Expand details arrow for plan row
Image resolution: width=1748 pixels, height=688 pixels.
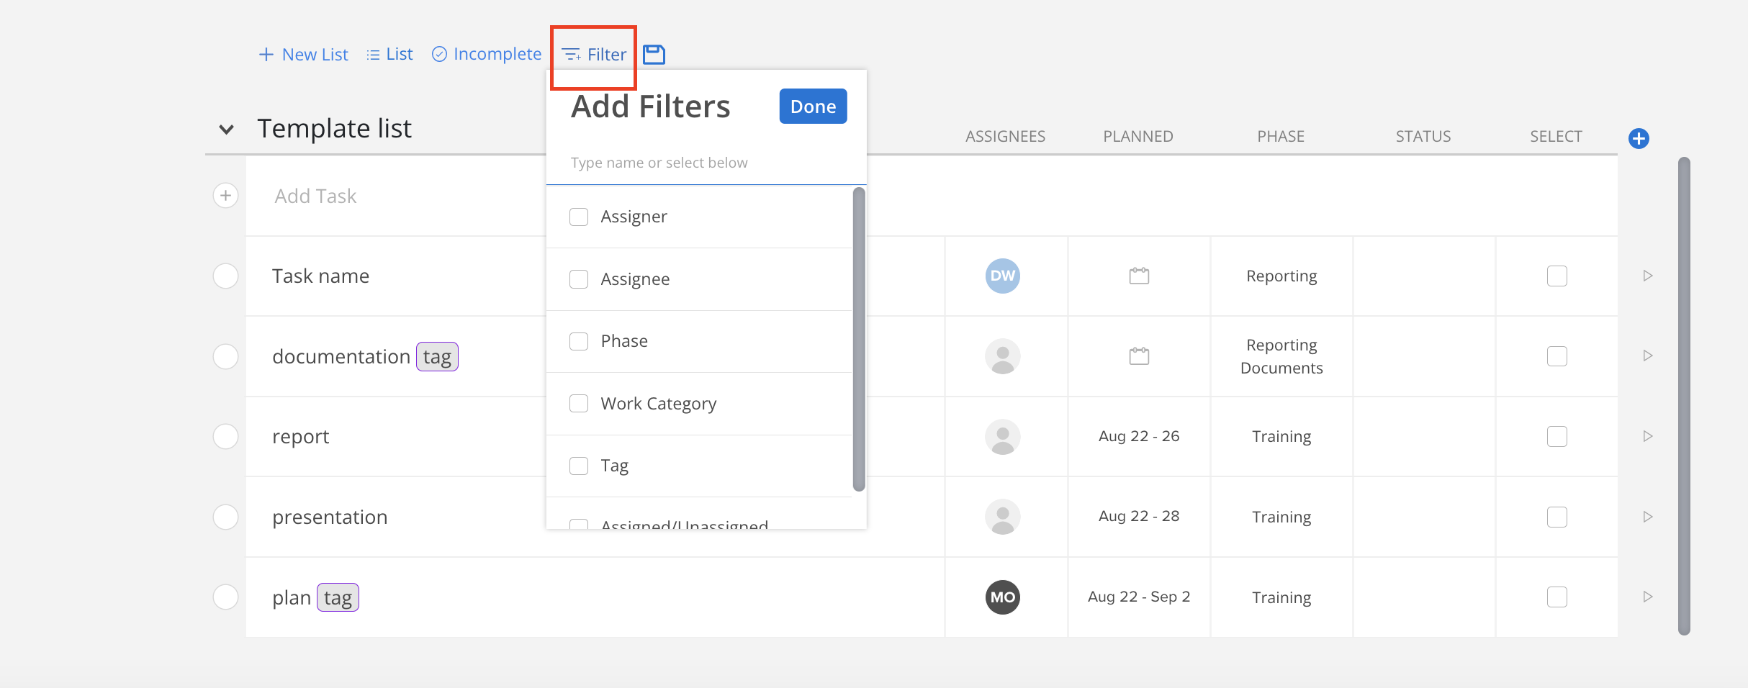point(1648,597)
